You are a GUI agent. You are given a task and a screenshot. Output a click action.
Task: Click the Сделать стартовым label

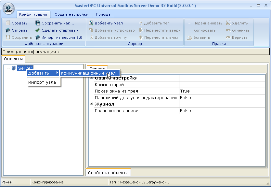60,30
